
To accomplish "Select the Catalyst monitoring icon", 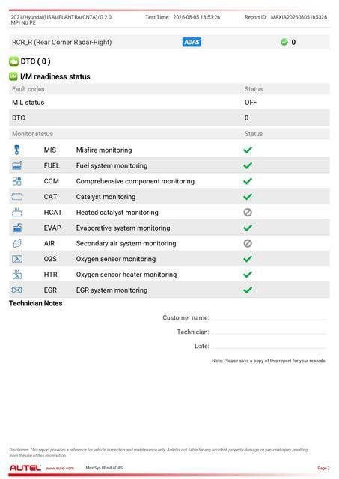I will click(17, 197).
